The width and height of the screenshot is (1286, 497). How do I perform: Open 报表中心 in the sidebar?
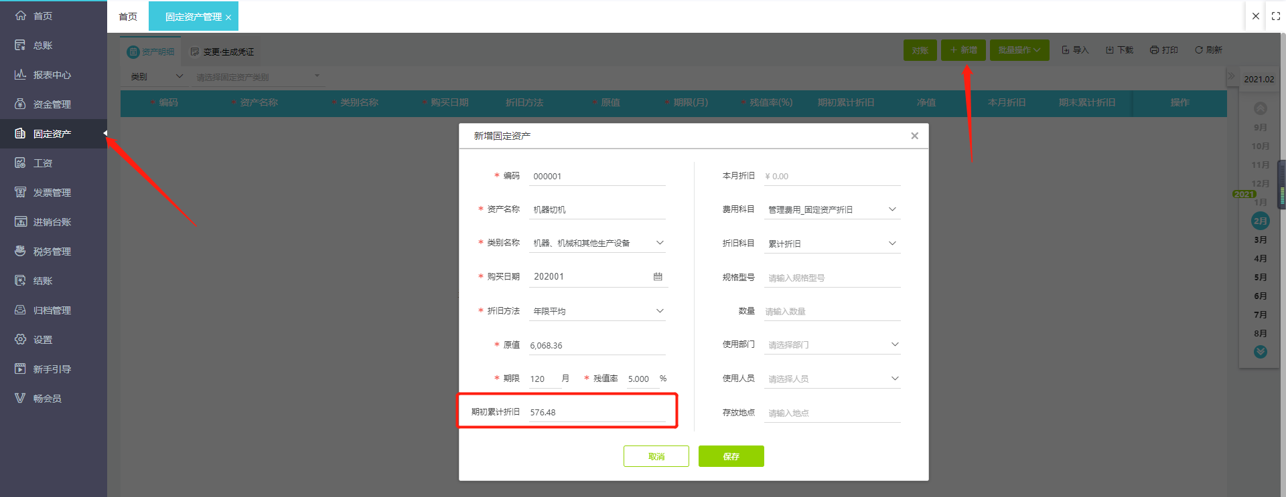(52, 75)
